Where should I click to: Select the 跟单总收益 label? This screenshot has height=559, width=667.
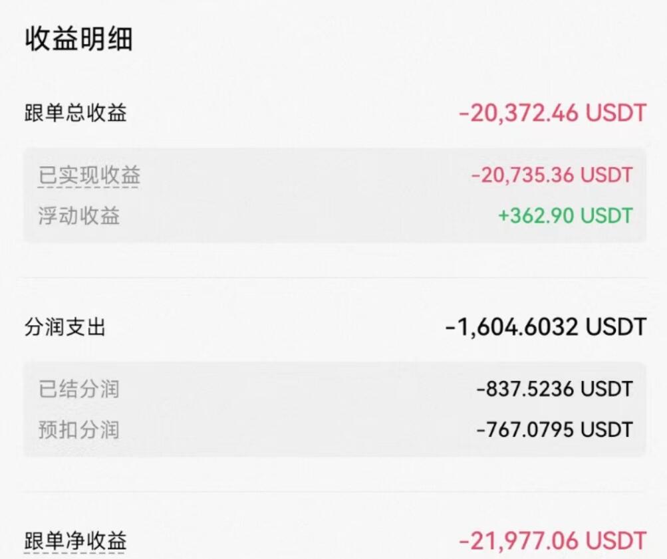(x=75, y=113)
